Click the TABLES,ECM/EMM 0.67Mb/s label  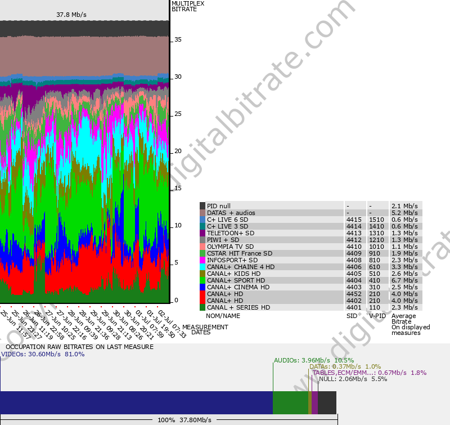coord(370,373)
